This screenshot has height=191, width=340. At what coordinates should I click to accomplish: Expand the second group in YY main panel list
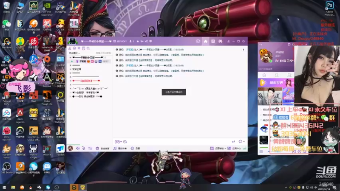[x=261, y=115]
